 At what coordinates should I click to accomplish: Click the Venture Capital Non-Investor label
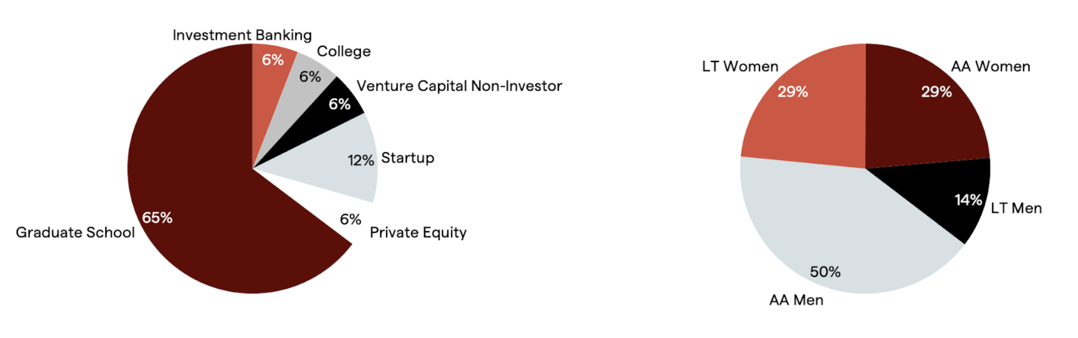(459, 86)
